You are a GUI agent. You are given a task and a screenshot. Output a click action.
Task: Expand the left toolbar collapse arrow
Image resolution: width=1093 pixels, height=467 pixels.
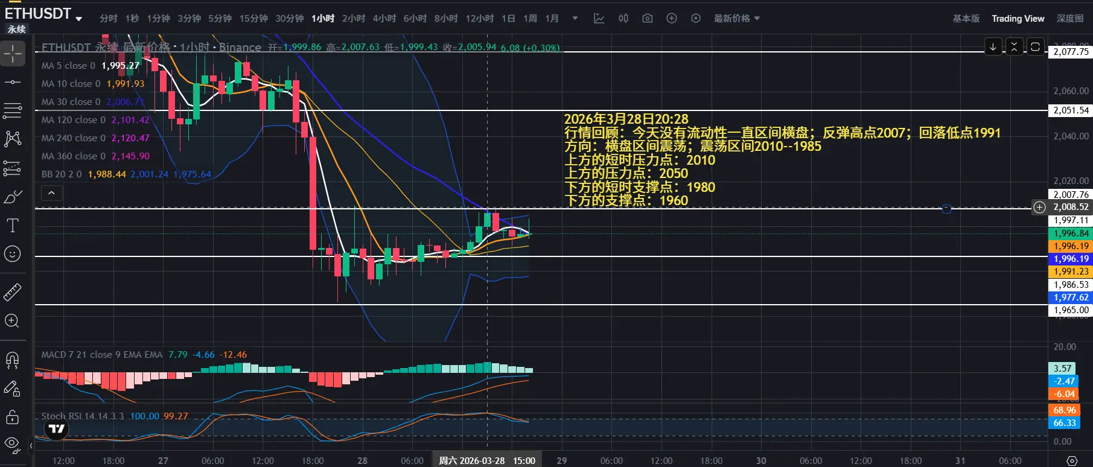coord(31,446)
